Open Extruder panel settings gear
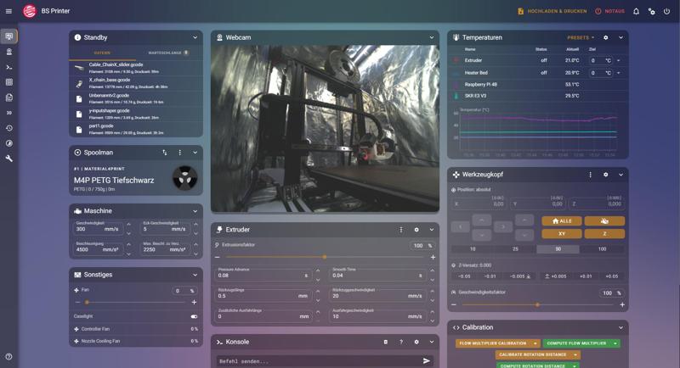This screenshot has height=368, width=680. 416,230
